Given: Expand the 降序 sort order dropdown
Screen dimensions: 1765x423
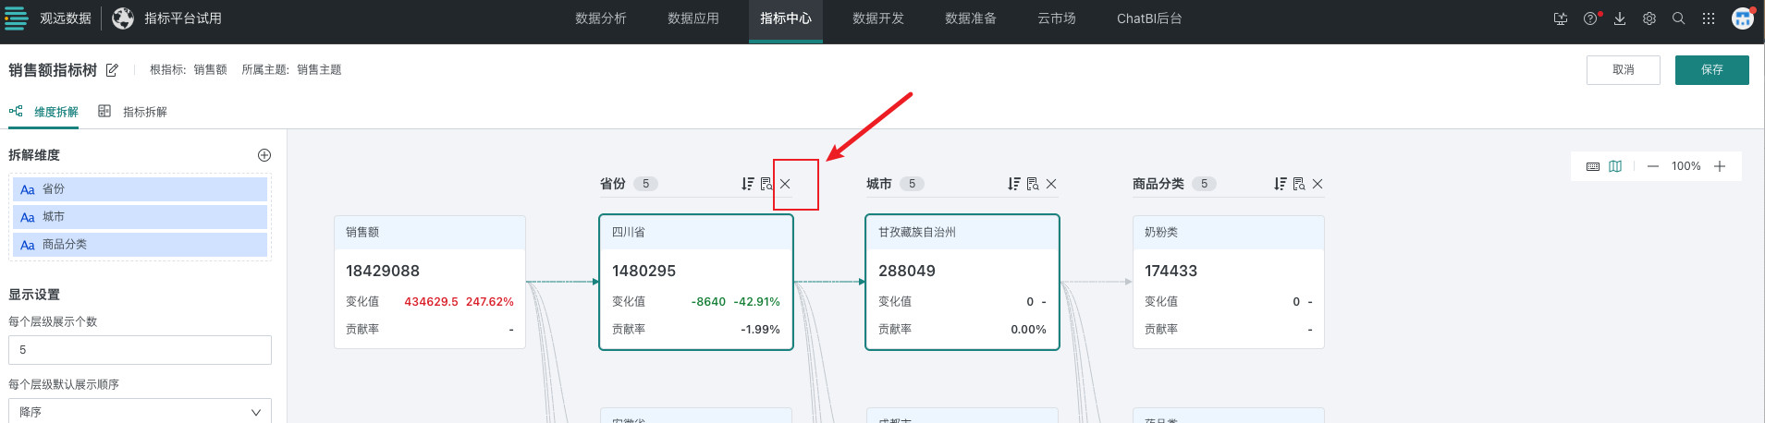Looking at the screenshot, I should pos(140,412).
